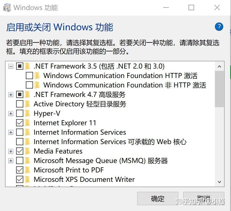Click the scrollbar up arrow
The image size is (231, 211).
[x=220, y=66]
